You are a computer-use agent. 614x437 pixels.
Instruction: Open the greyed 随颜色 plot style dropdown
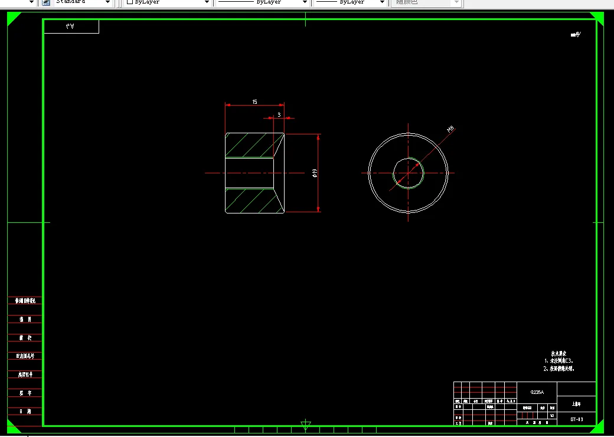point(427,2)
